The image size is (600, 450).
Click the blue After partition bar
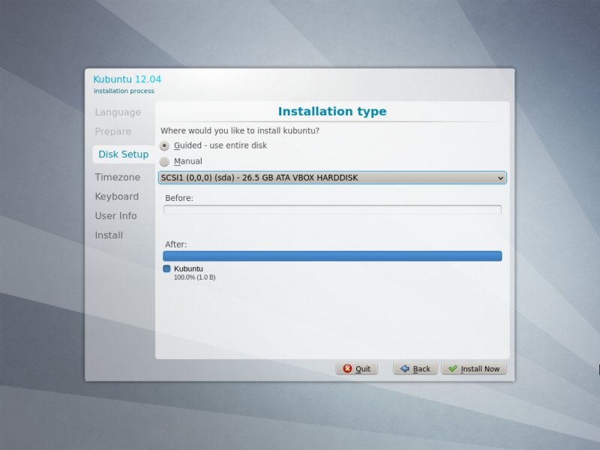(332, 256)
